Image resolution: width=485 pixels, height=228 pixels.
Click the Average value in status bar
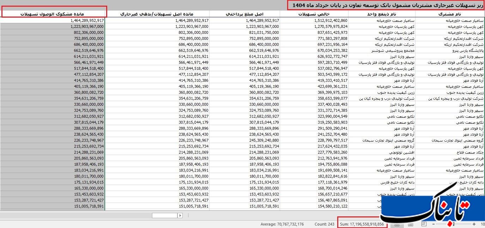[282, 224]
